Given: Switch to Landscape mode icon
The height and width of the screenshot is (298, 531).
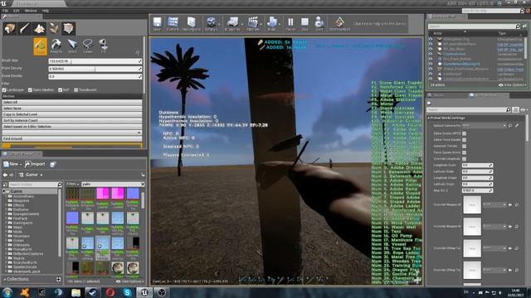Looking at the screenshot, I should [39, 28].
